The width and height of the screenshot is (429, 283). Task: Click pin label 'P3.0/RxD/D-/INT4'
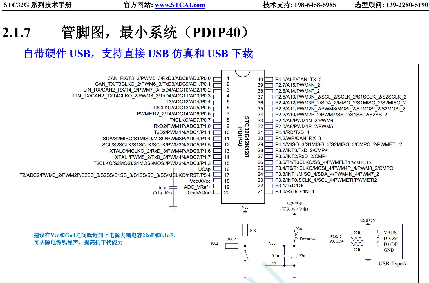(x=294, y=191)
